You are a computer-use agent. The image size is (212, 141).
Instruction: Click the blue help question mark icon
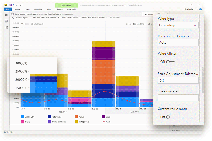[200, 9]
